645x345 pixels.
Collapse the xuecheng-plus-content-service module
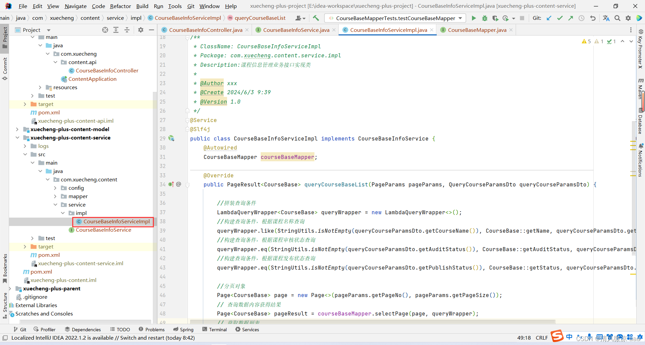point(17,137)
